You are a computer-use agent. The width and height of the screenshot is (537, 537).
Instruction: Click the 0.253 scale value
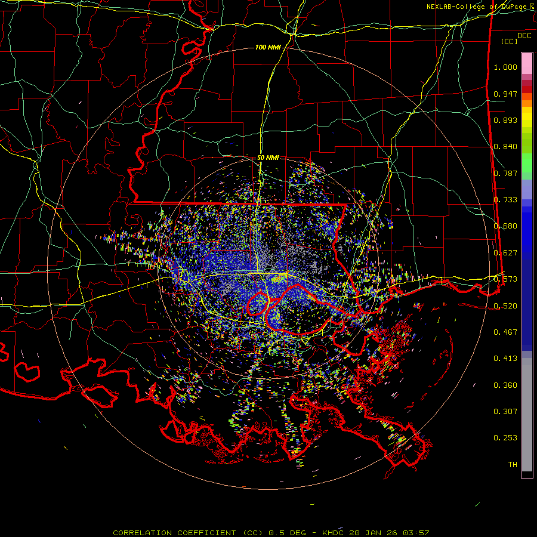505,438
